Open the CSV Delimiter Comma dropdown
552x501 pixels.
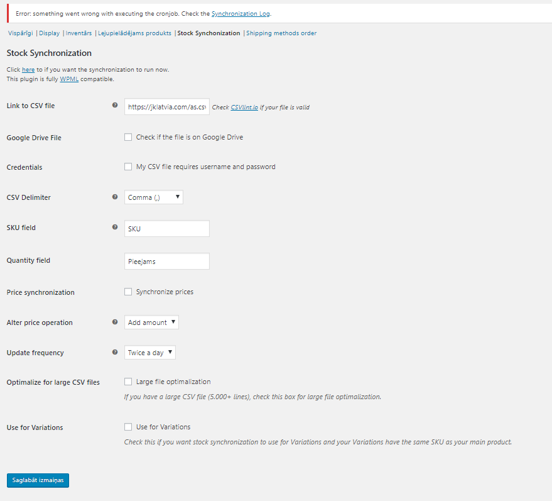click(153, 197)
